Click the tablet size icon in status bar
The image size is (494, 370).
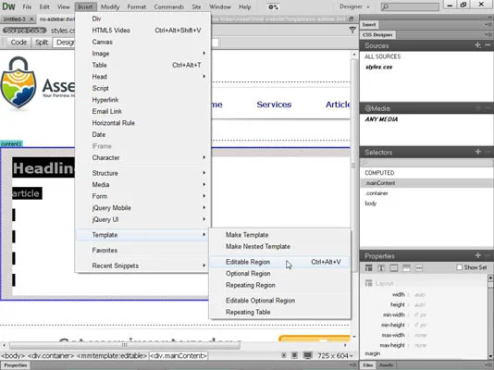294,355
